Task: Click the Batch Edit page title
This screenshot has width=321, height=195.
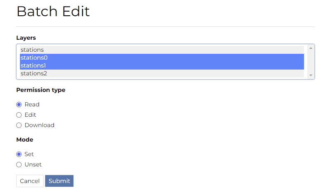Action: coord(53,11)
